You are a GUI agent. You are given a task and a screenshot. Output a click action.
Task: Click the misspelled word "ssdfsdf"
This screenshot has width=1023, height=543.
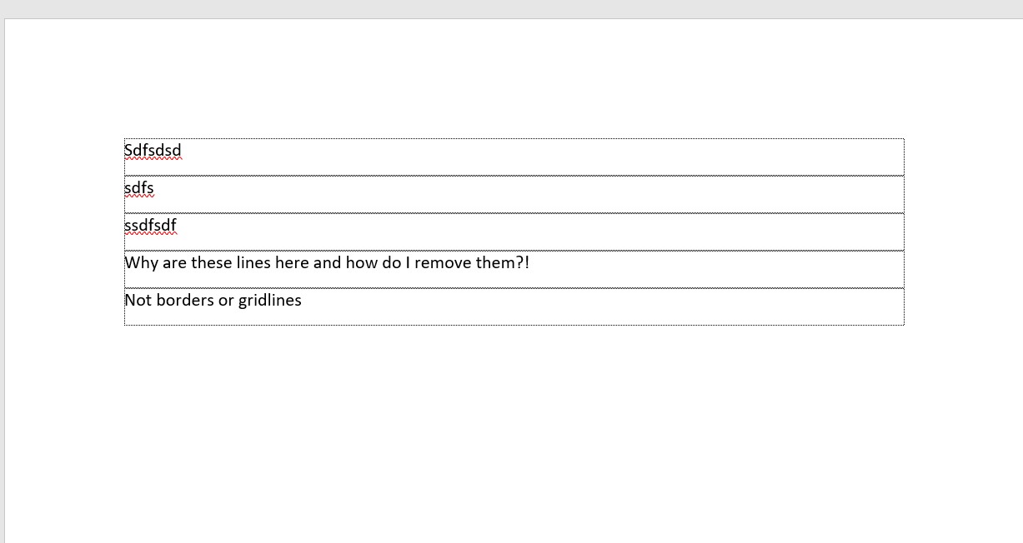tap(150, 226)
